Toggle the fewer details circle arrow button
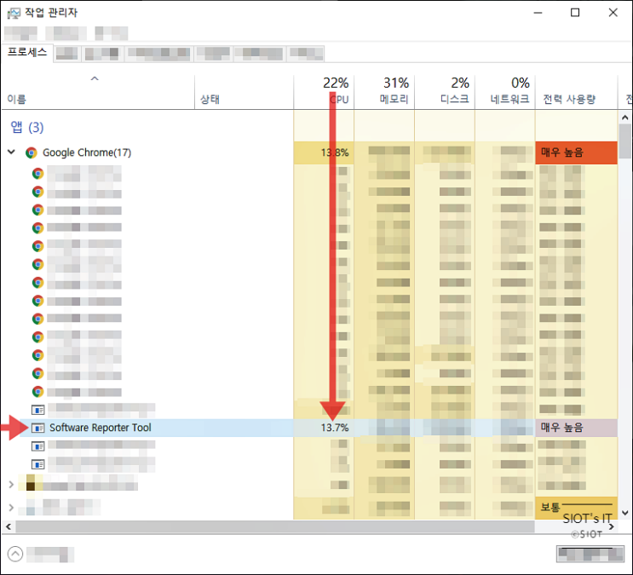Screen dimensions: 633x575 [x=15, y=554]
